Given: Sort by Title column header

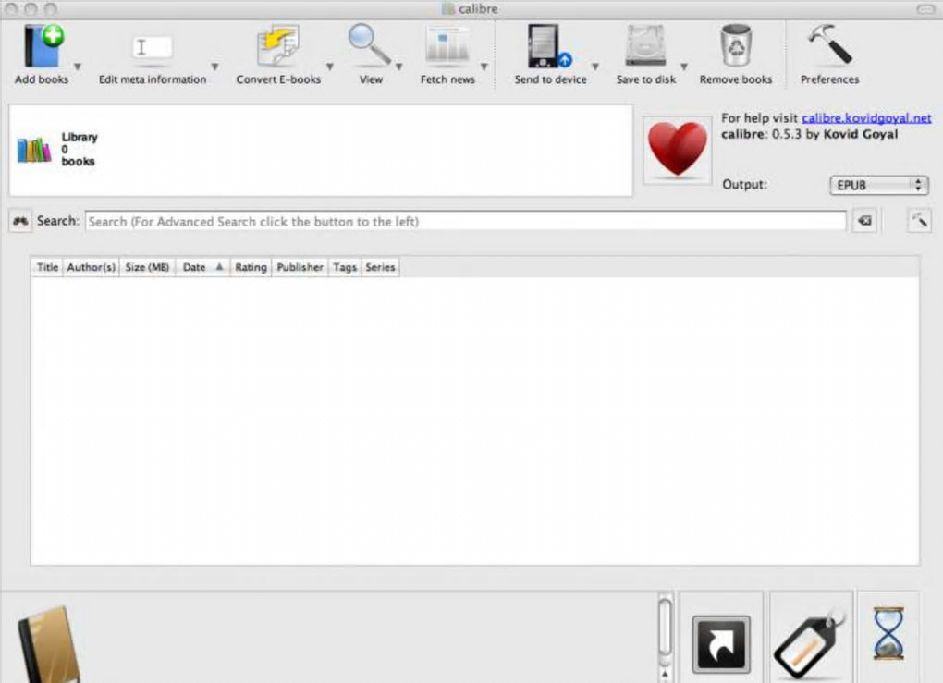Looking at the screenshot, I should tap(47, 267).
